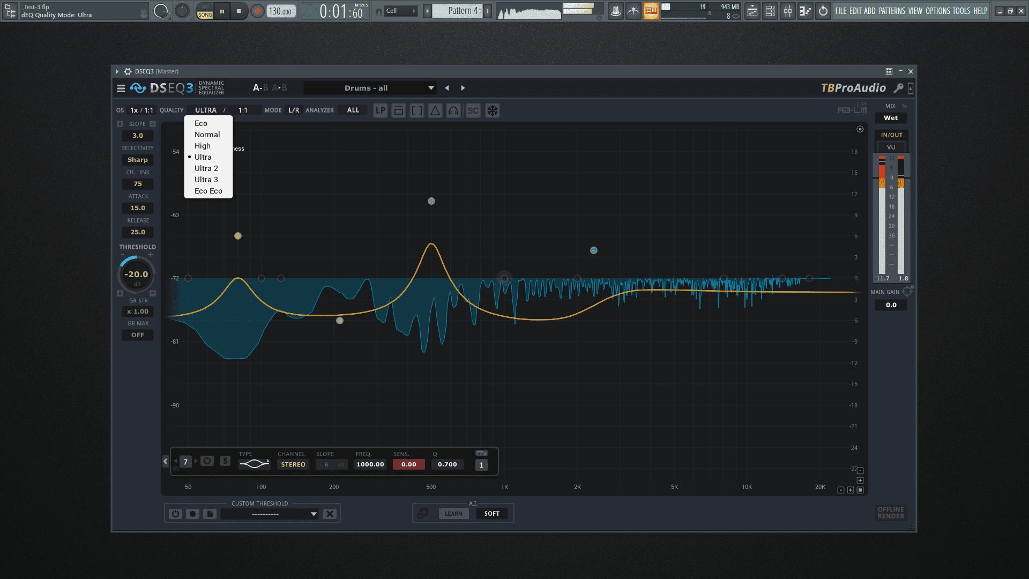
Task: Open the FILE menu
Action: (841, 11)
